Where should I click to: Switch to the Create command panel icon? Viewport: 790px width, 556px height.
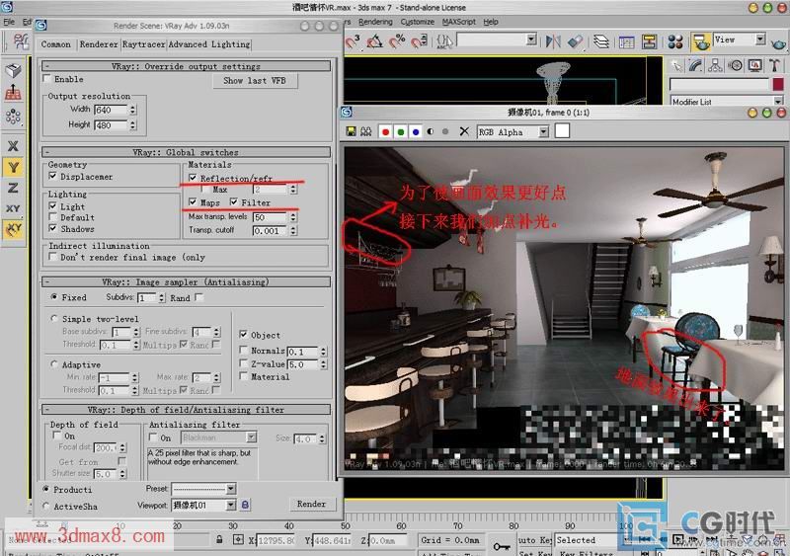676,65
